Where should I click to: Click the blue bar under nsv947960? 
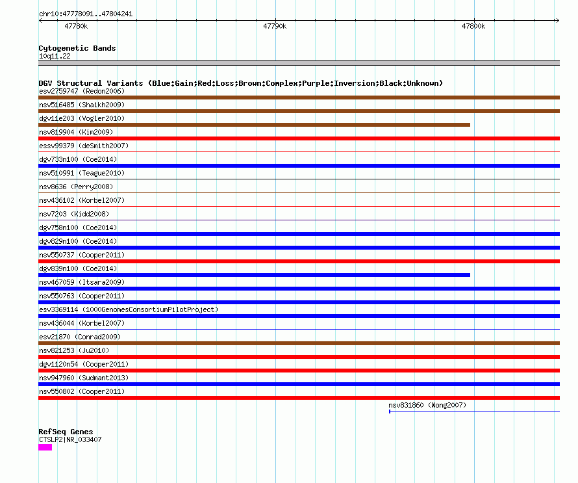point(299,384)
